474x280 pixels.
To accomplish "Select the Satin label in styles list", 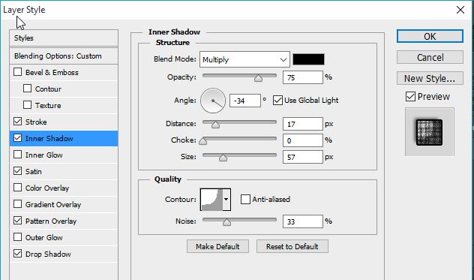I will point(33,171).
